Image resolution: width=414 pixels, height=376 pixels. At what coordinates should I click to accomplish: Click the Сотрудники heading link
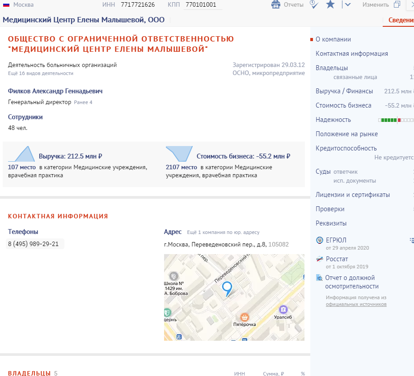click(x=25, y=117)
